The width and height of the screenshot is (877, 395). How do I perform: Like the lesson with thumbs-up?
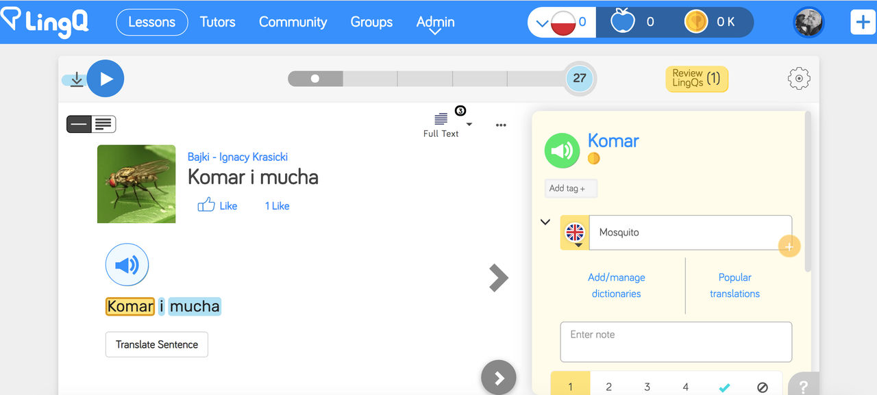(x=217, y=205)
